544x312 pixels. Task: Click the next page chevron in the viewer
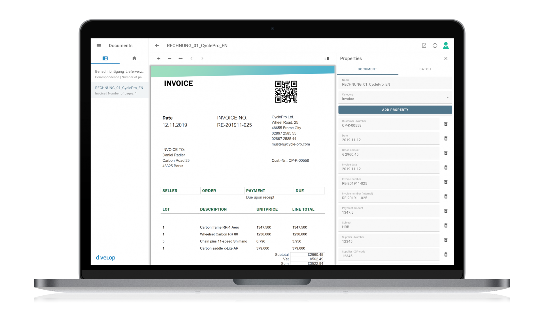pyautogui.click(x=202, y=58)
